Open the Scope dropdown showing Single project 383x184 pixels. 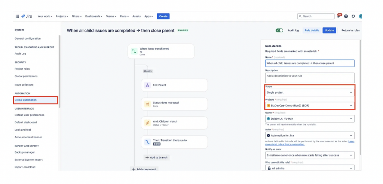(310, 92)
